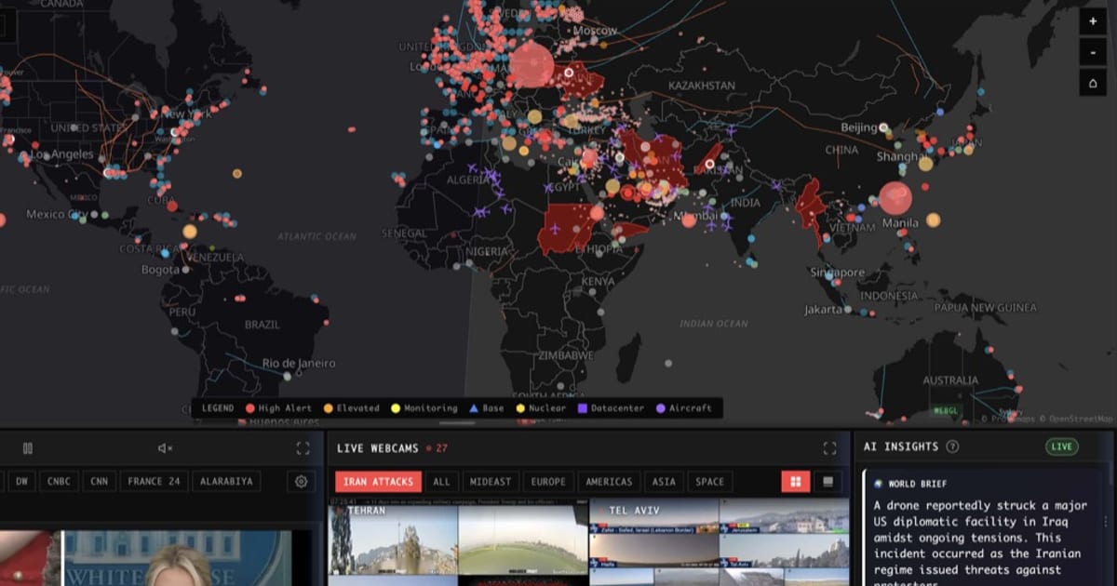Click the AUSTRALIA country label

coord(950,380)
